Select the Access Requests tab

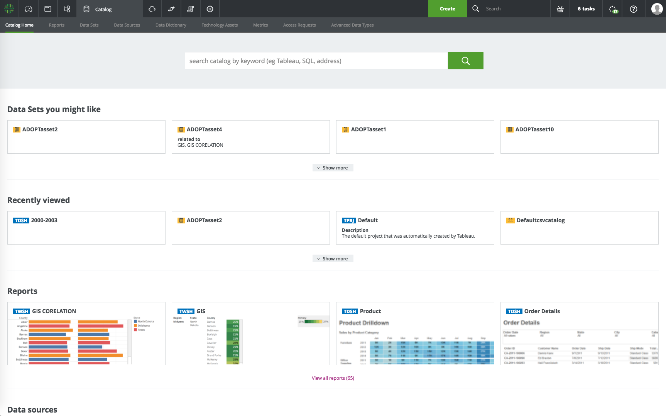point(299,25)
